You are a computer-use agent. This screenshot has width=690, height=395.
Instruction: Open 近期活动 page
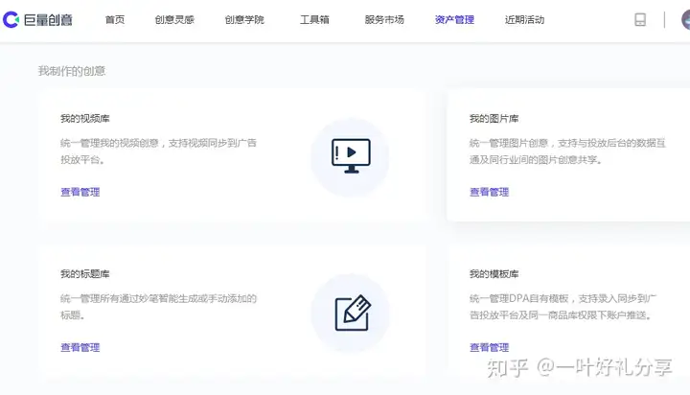524,20
